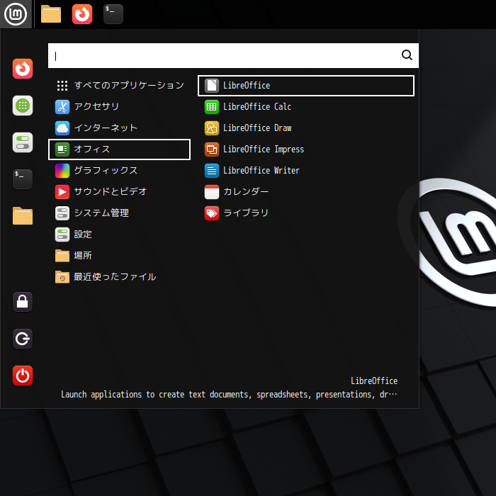This screenshot has width=496, height=496.
Task: Open the Terminal from the top panel
Action: [113, 14]
